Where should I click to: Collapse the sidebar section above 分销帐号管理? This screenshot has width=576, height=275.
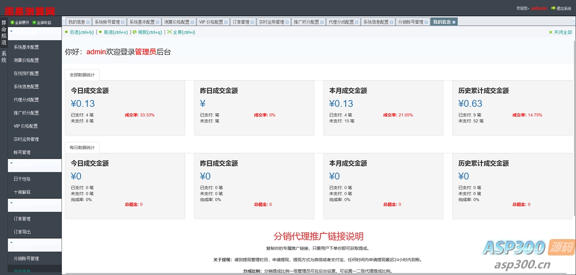click(11, 243)
